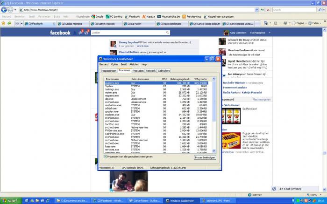327x204 pixels.
Task: Expand the Pagina dropdown in IE toolbar
Action: [301, 23]
